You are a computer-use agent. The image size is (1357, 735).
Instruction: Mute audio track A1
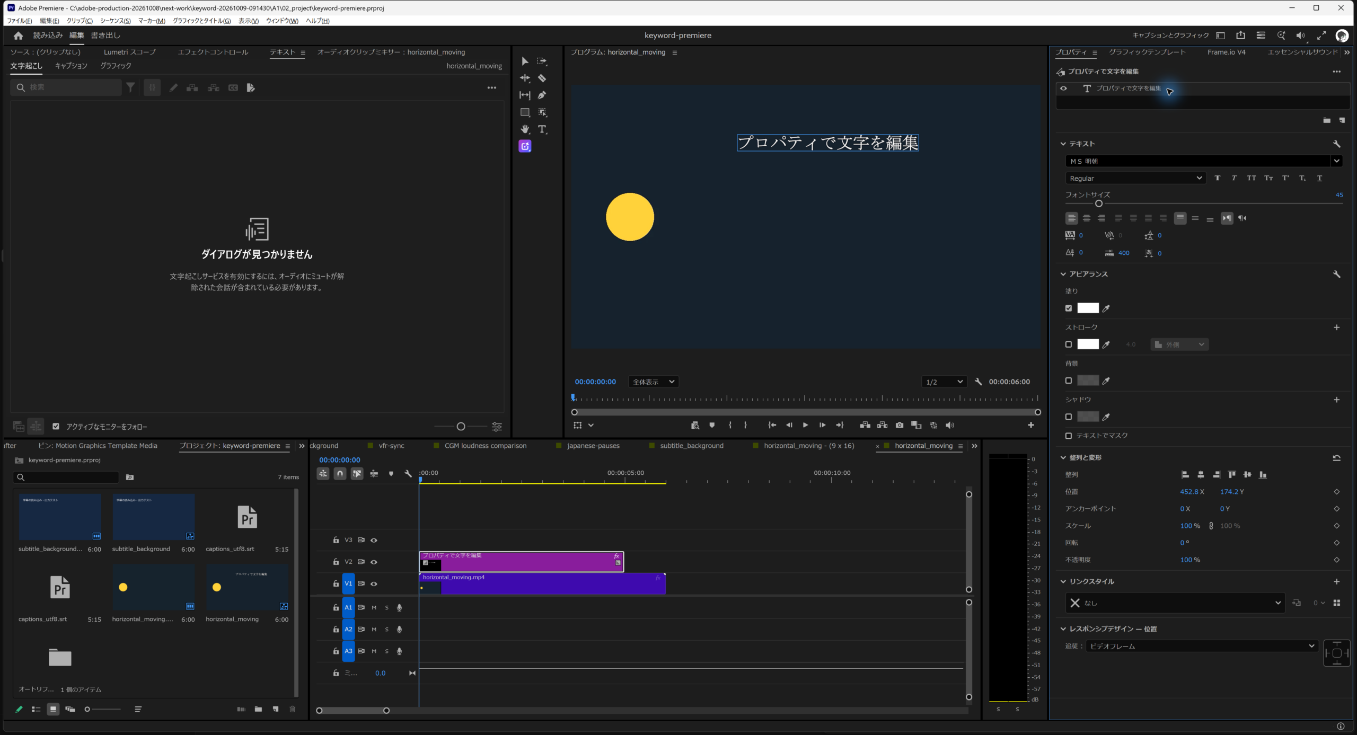point(374,608)
